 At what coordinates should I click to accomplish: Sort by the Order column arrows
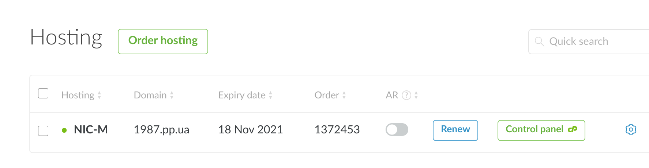click(x=344, y=95)
